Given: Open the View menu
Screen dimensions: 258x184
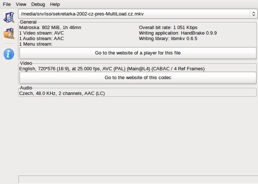Looking at the screenshot, I should click(21, 4).
